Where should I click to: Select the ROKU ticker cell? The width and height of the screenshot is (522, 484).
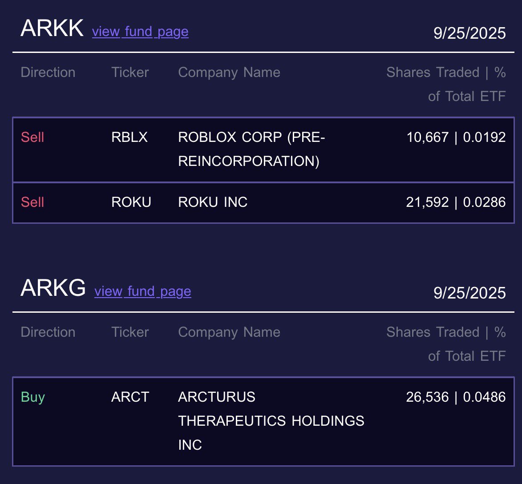click(x=131, y=202)
